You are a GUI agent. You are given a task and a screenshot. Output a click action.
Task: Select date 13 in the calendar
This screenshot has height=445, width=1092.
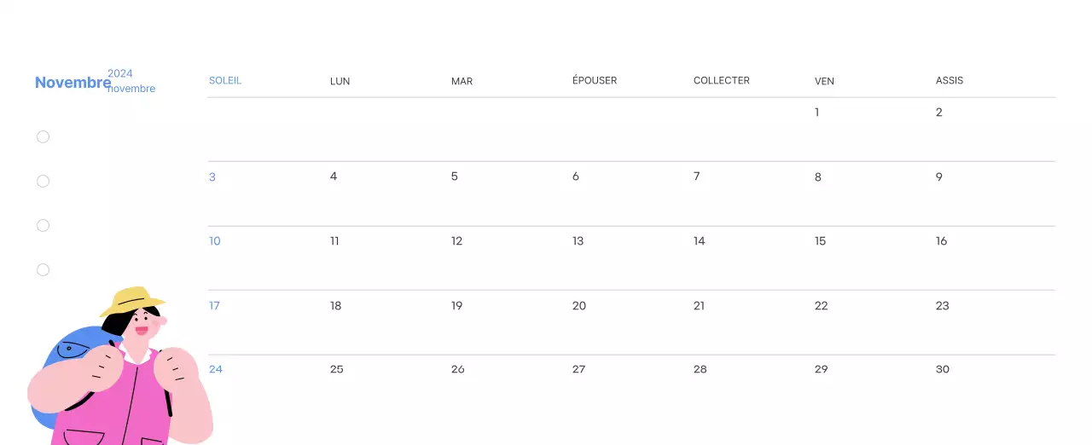(578, 241)
